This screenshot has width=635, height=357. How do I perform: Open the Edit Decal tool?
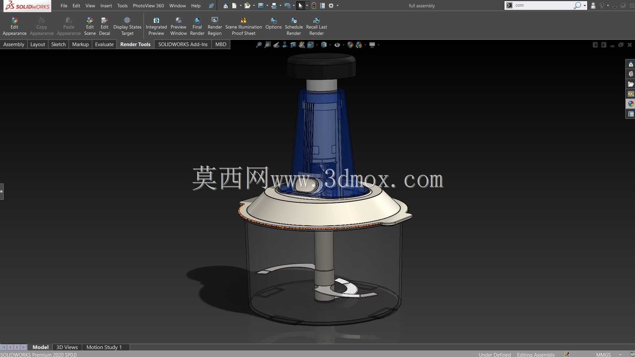pyautogui.click(x=104, y=26)
